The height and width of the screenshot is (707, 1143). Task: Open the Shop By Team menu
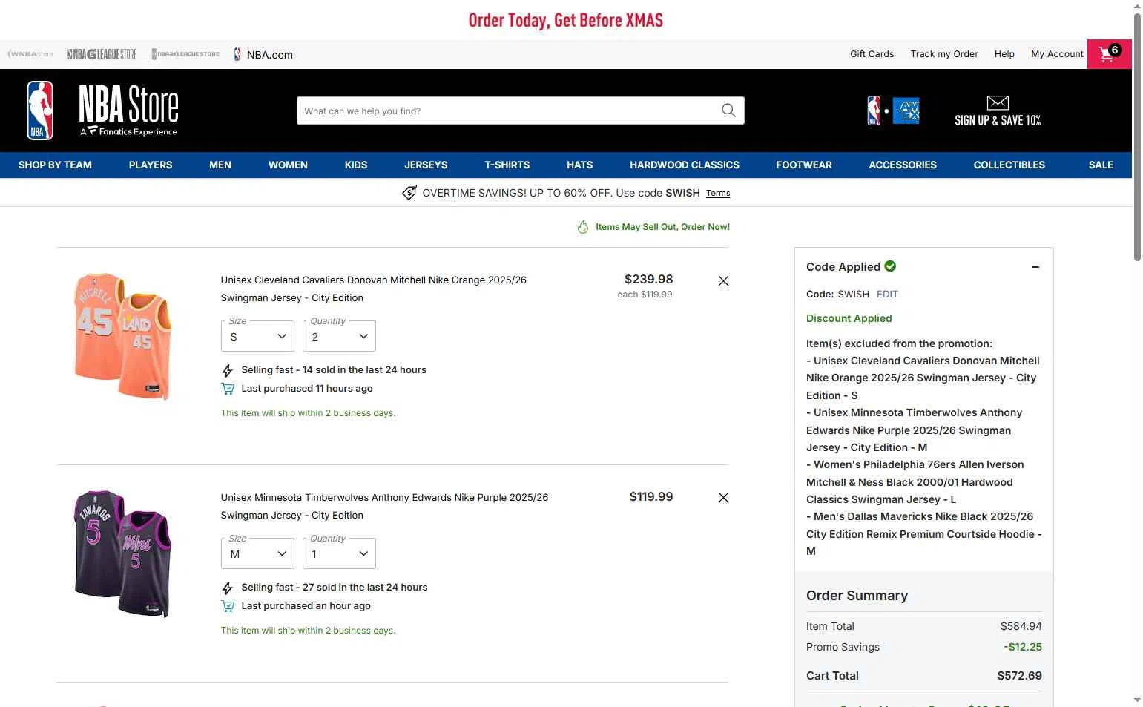coord(55,165)
